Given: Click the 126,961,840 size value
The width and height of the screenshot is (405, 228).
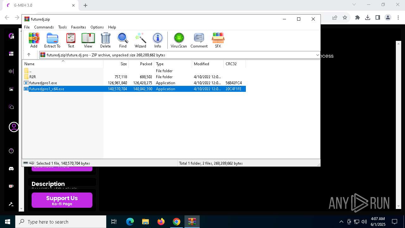Looking at the screenshot, I should pyautogui.click(x=117, y=83).
